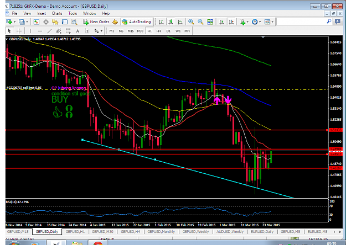Open the Market Watch panel icon

(36, 22)
